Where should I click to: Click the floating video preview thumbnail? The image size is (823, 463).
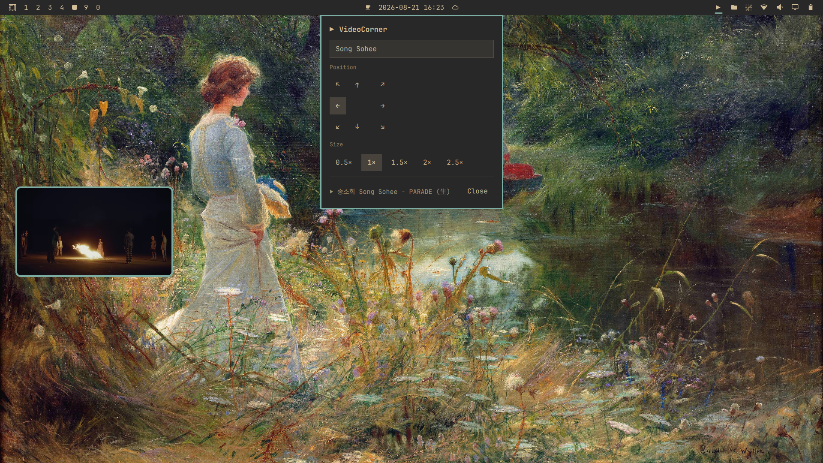(94, 231)
